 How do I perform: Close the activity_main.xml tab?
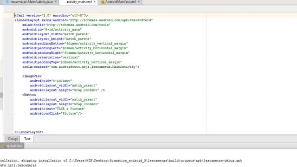[x=95, y=1]
